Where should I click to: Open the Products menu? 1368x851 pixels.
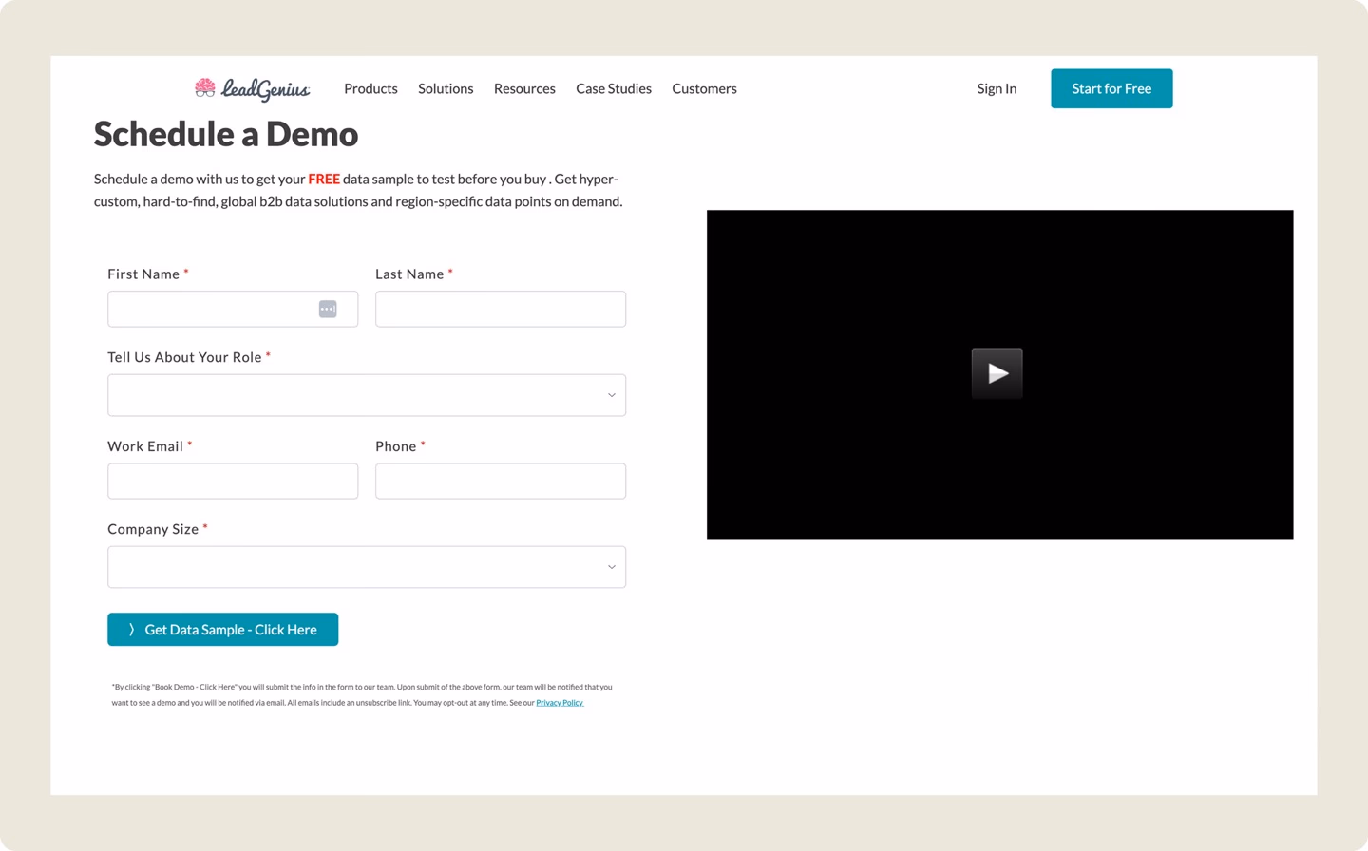[370, 88]
